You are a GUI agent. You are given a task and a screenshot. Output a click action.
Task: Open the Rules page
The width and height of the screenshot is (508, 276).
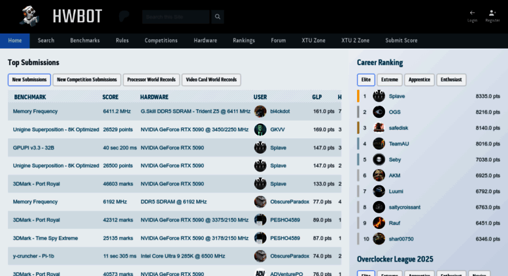(x=122, y=40)
